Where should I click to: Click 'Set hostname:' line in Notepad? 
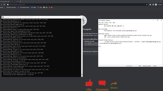[103, 29]
